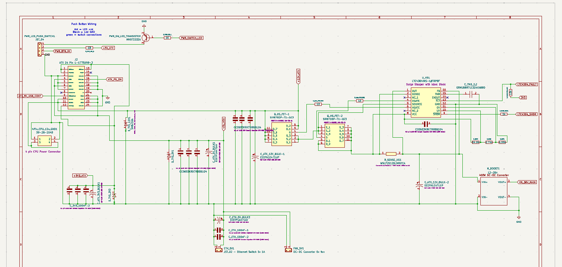Click the VM_36V_MAIN net label
This screenshot has width=562, height=267.
click(527, 182)
